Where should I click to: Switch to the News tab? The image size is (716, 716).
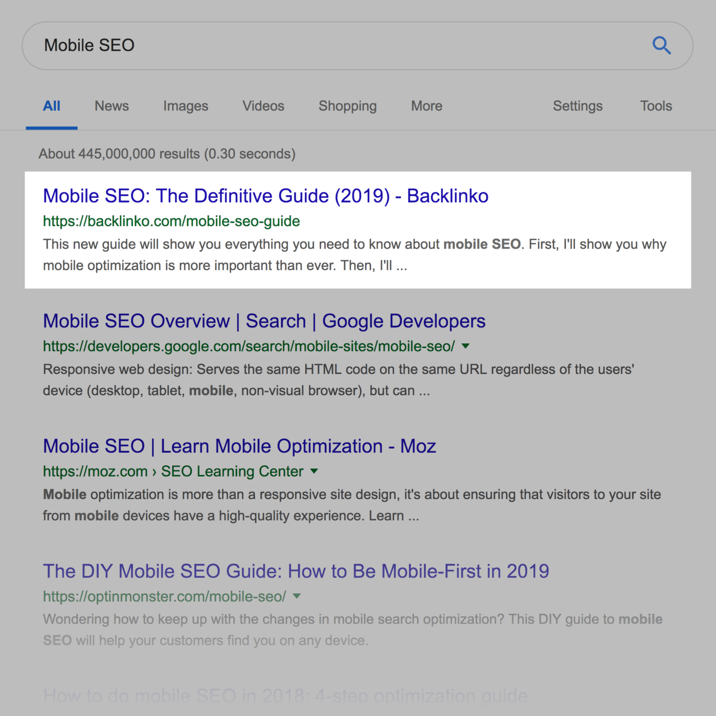click(x=111, y=106)
